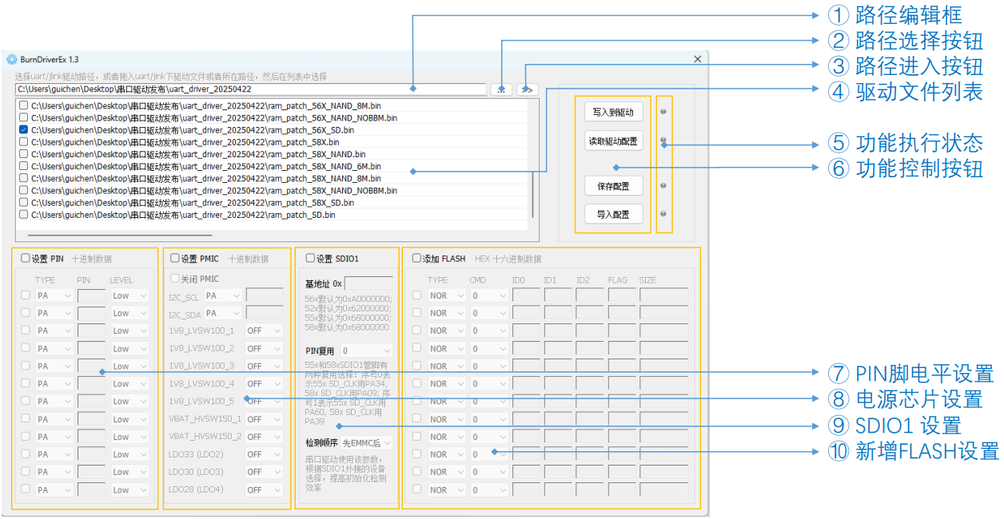Click the ">>" enter path button

coord(527,89)
